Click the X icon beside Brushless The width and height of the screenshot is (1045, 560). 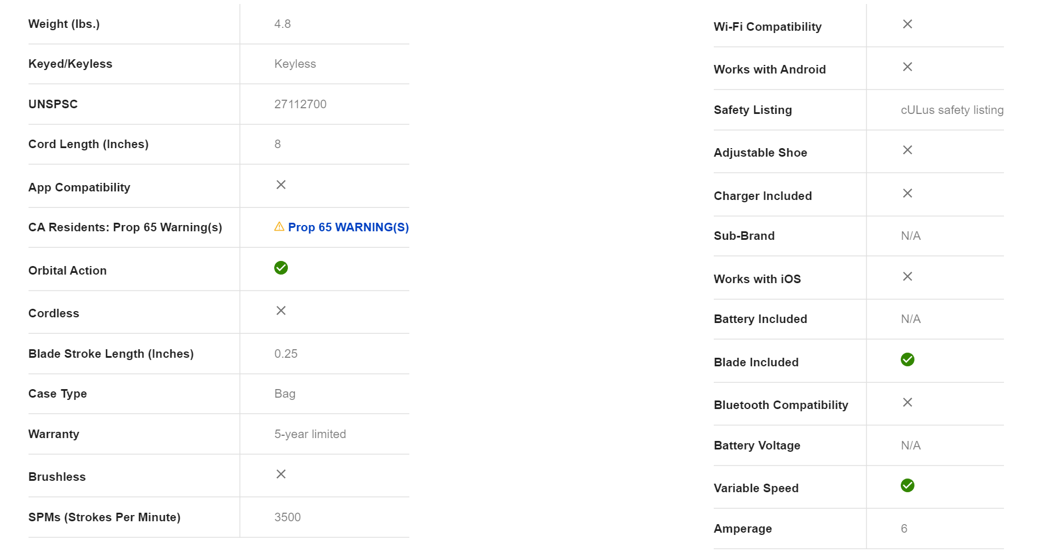[281, 474]
